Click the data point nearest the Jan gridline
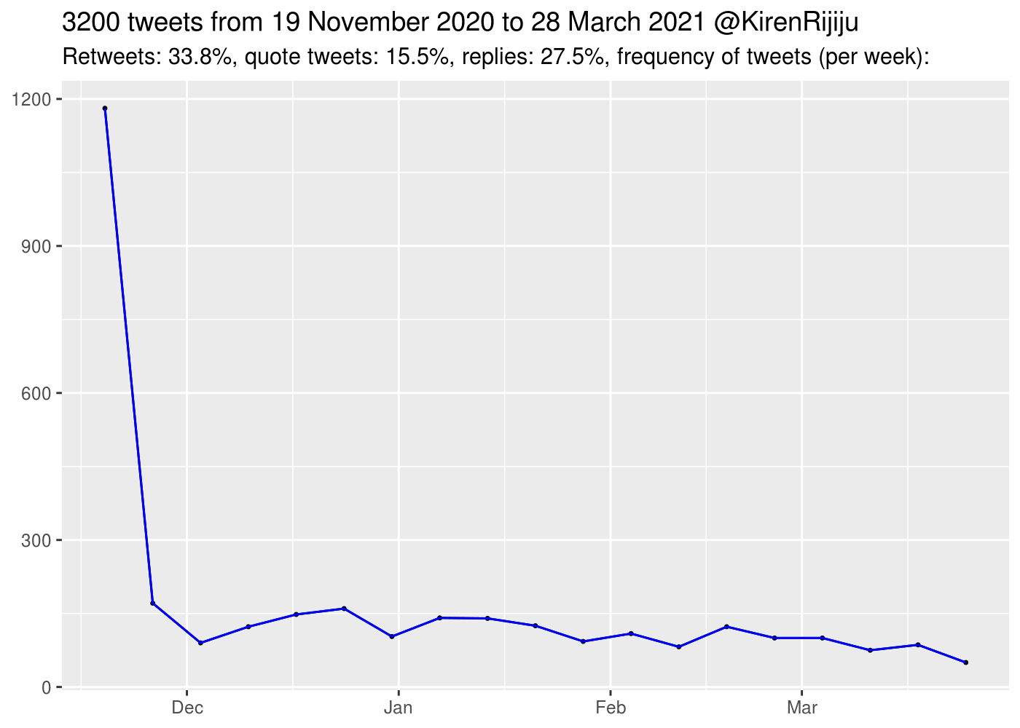The height and width of the screenshot is (728, 1020). pos(392,636)
